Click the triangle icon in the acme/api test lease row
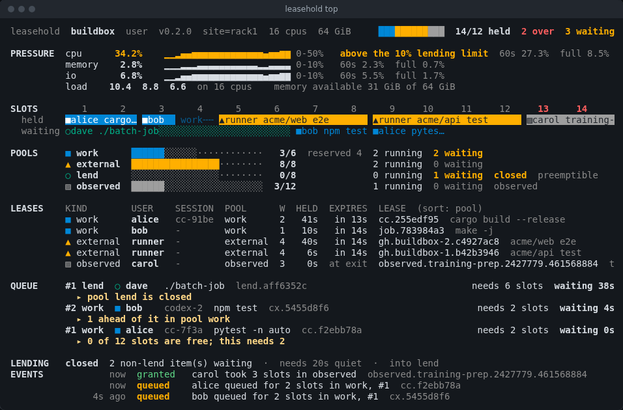Screen dimensions: 623x410 pyautogui.click(x=68, y=253)
